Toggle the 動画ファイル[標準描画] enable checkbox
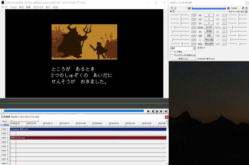Viewport: 249px width, 165px height. pos(246,12)
